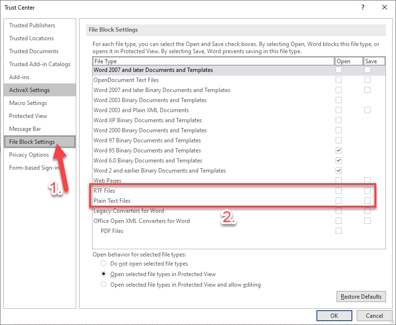Image resolution: width=396 pixels, height=325 pixels.
Task: Check Open blocking for PDF Files
Action: point(339,231)
